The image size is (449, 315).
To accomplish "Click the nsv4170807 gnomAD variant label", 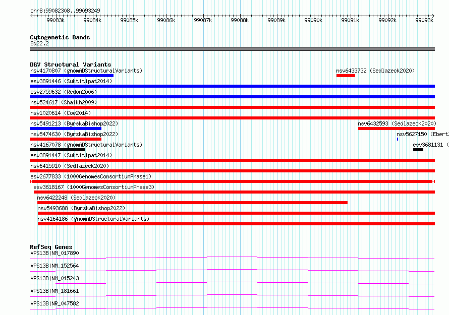I will click(x=86, y=71).
